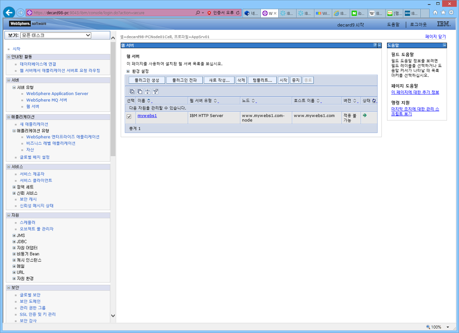Open the 보기 모든 태스크 dropdown
Image resolution: width=459 pixels, height=333 pixels.
click(56, 35)
